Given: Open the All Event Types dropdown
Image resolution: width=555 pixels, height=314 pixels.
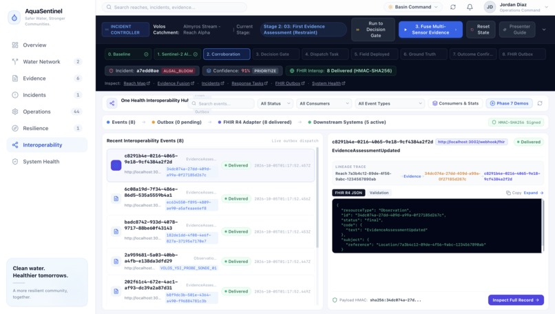Looking at the screenshot, I should pos(390,103).
